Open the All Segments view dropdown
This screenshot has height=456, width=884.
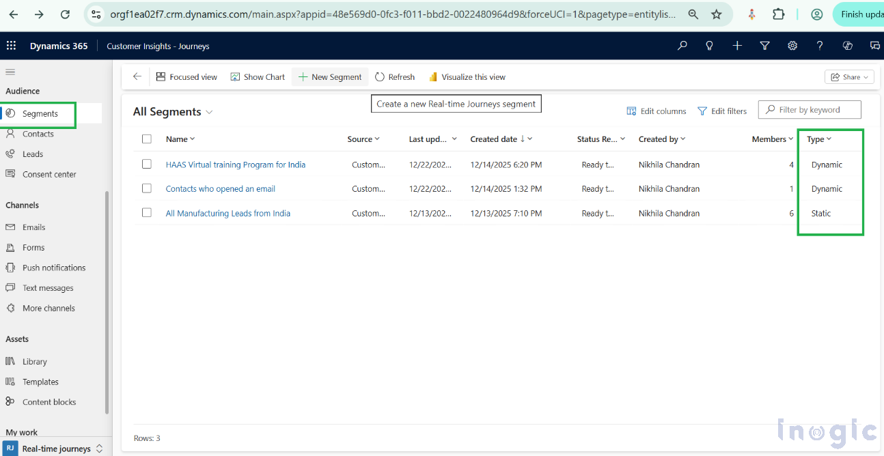[x=210, y=111]
